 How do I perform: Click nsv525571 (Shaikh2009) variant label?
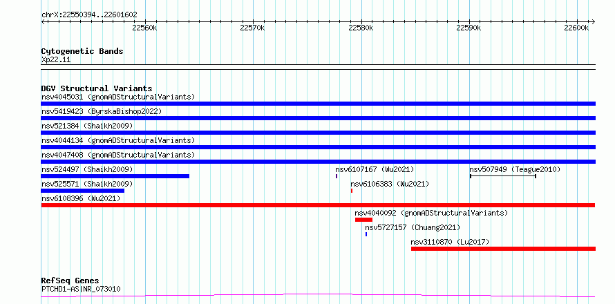(87, 184)
